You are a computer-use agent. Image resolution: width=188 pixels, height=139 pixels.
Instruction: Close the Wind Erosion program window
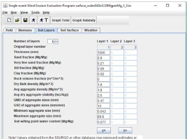click(180, 6)
